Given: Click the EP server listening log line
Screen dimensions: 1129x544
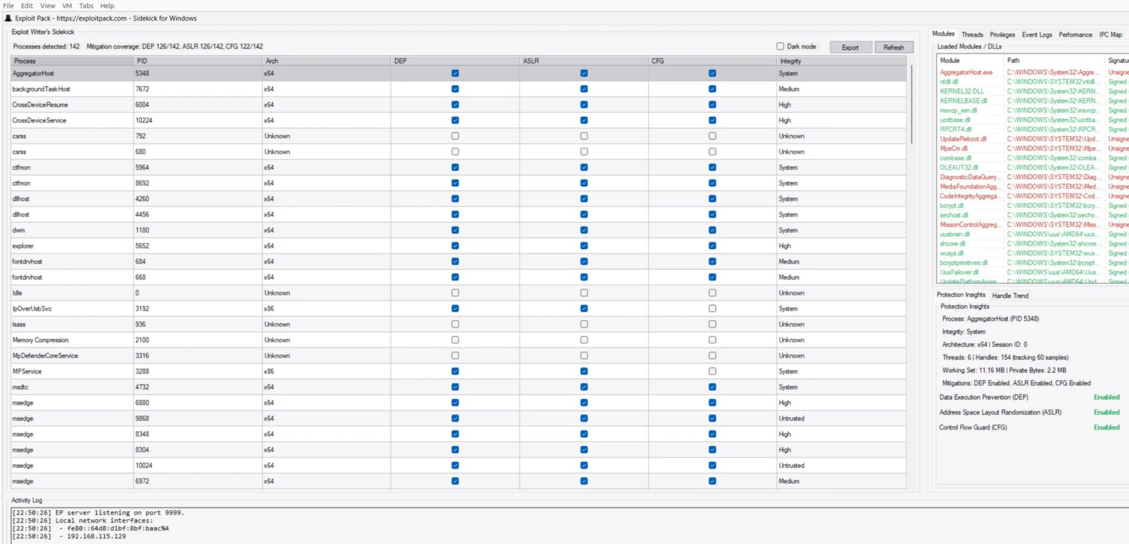Looking at the screenshot, I should coord(98,513).
